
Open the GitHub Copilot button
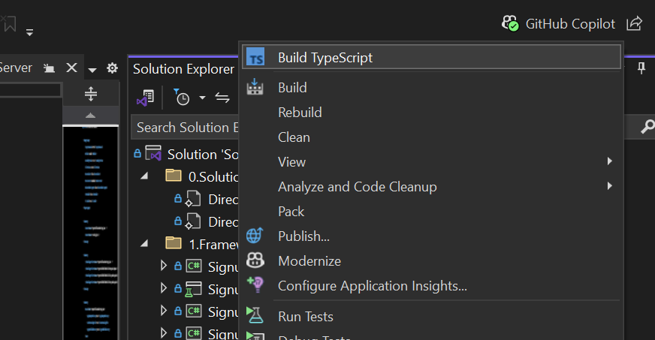click(x=558, y=24)
